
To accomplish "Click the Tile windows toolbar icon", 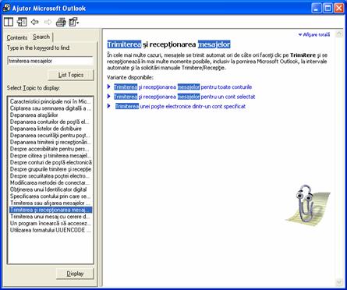I will tap(9, 22).
